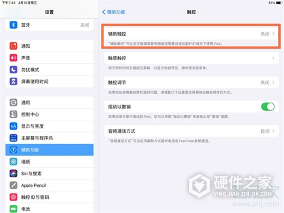284x213 pixels.
Task: Tap the back chevron icon
Action: 103,12
